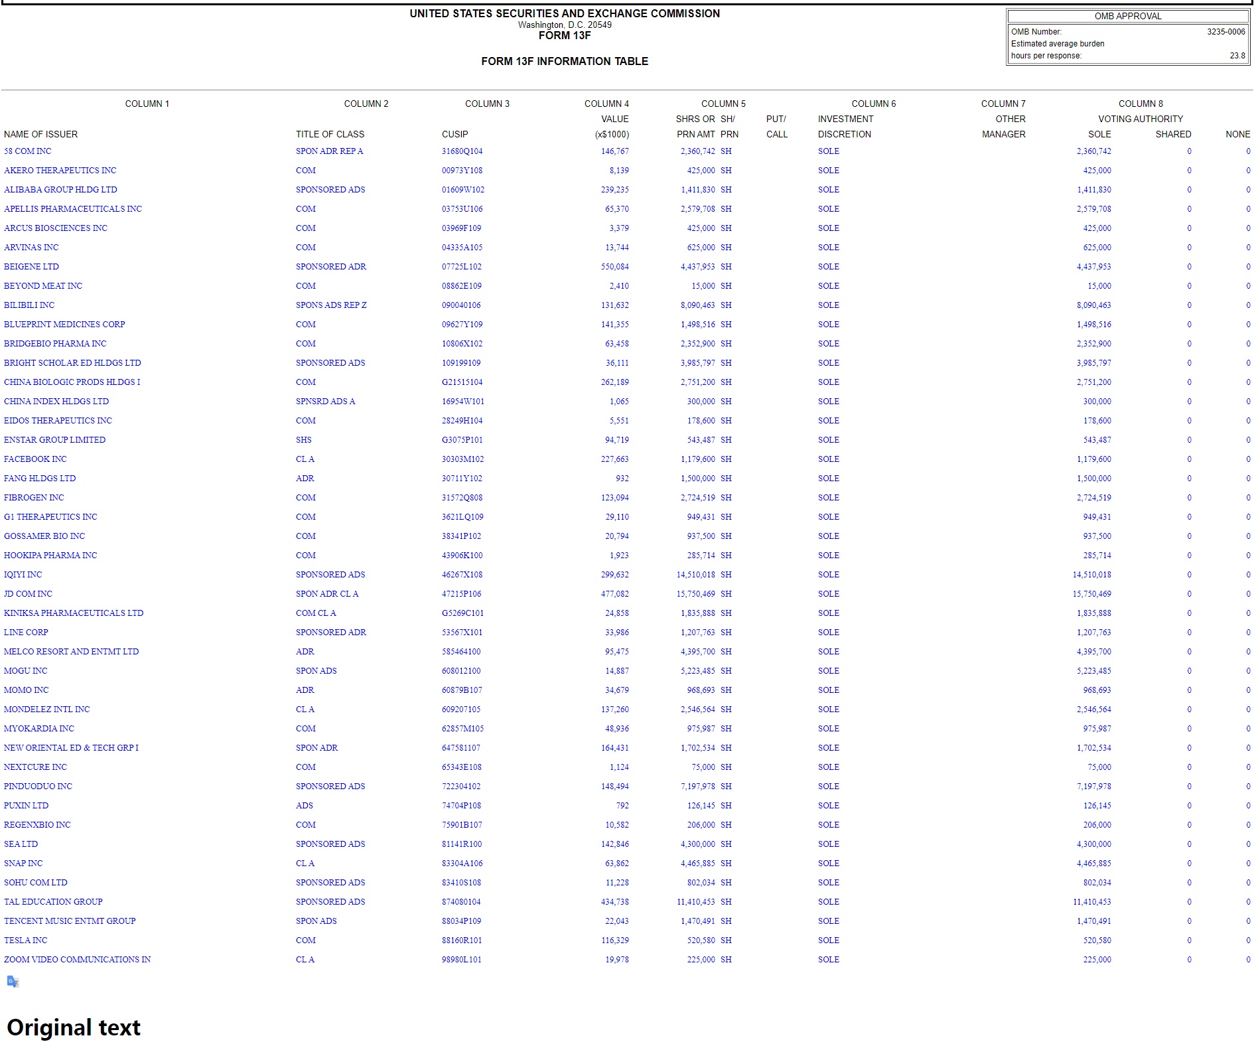Click 'CHINA INDEX HLDGS LTD' issuer name
Screen dimensions: 1254x1048
(56, 402)
